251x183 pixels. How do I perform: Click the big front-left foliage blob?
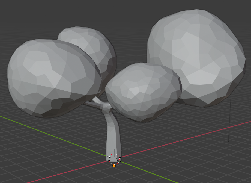point(52,76)
